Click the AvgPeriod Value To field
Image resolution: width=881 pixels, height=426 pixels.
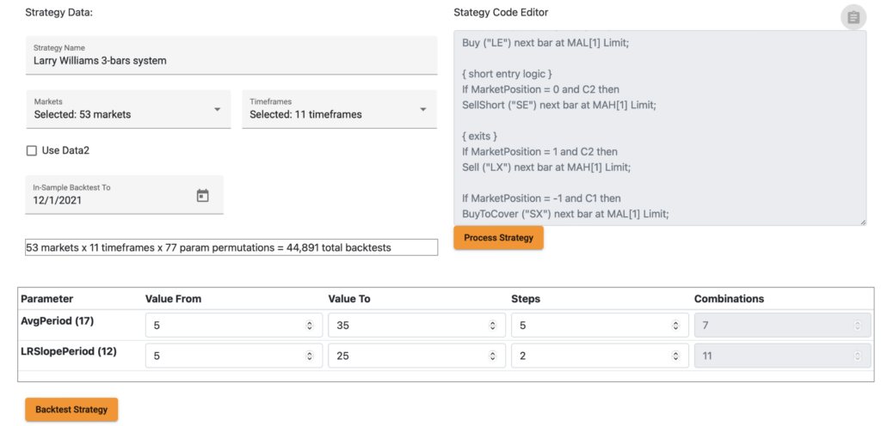click(x=414, y=326)
